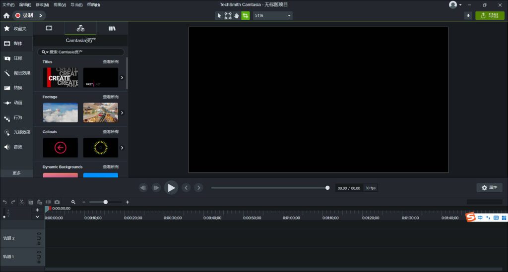Open the 帮助 menu
The height and width of the screenshot is (272, 508).
(93, 5)
